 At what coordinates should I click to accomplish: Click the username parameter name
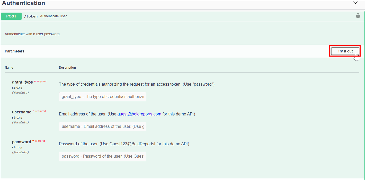(22, 112)
